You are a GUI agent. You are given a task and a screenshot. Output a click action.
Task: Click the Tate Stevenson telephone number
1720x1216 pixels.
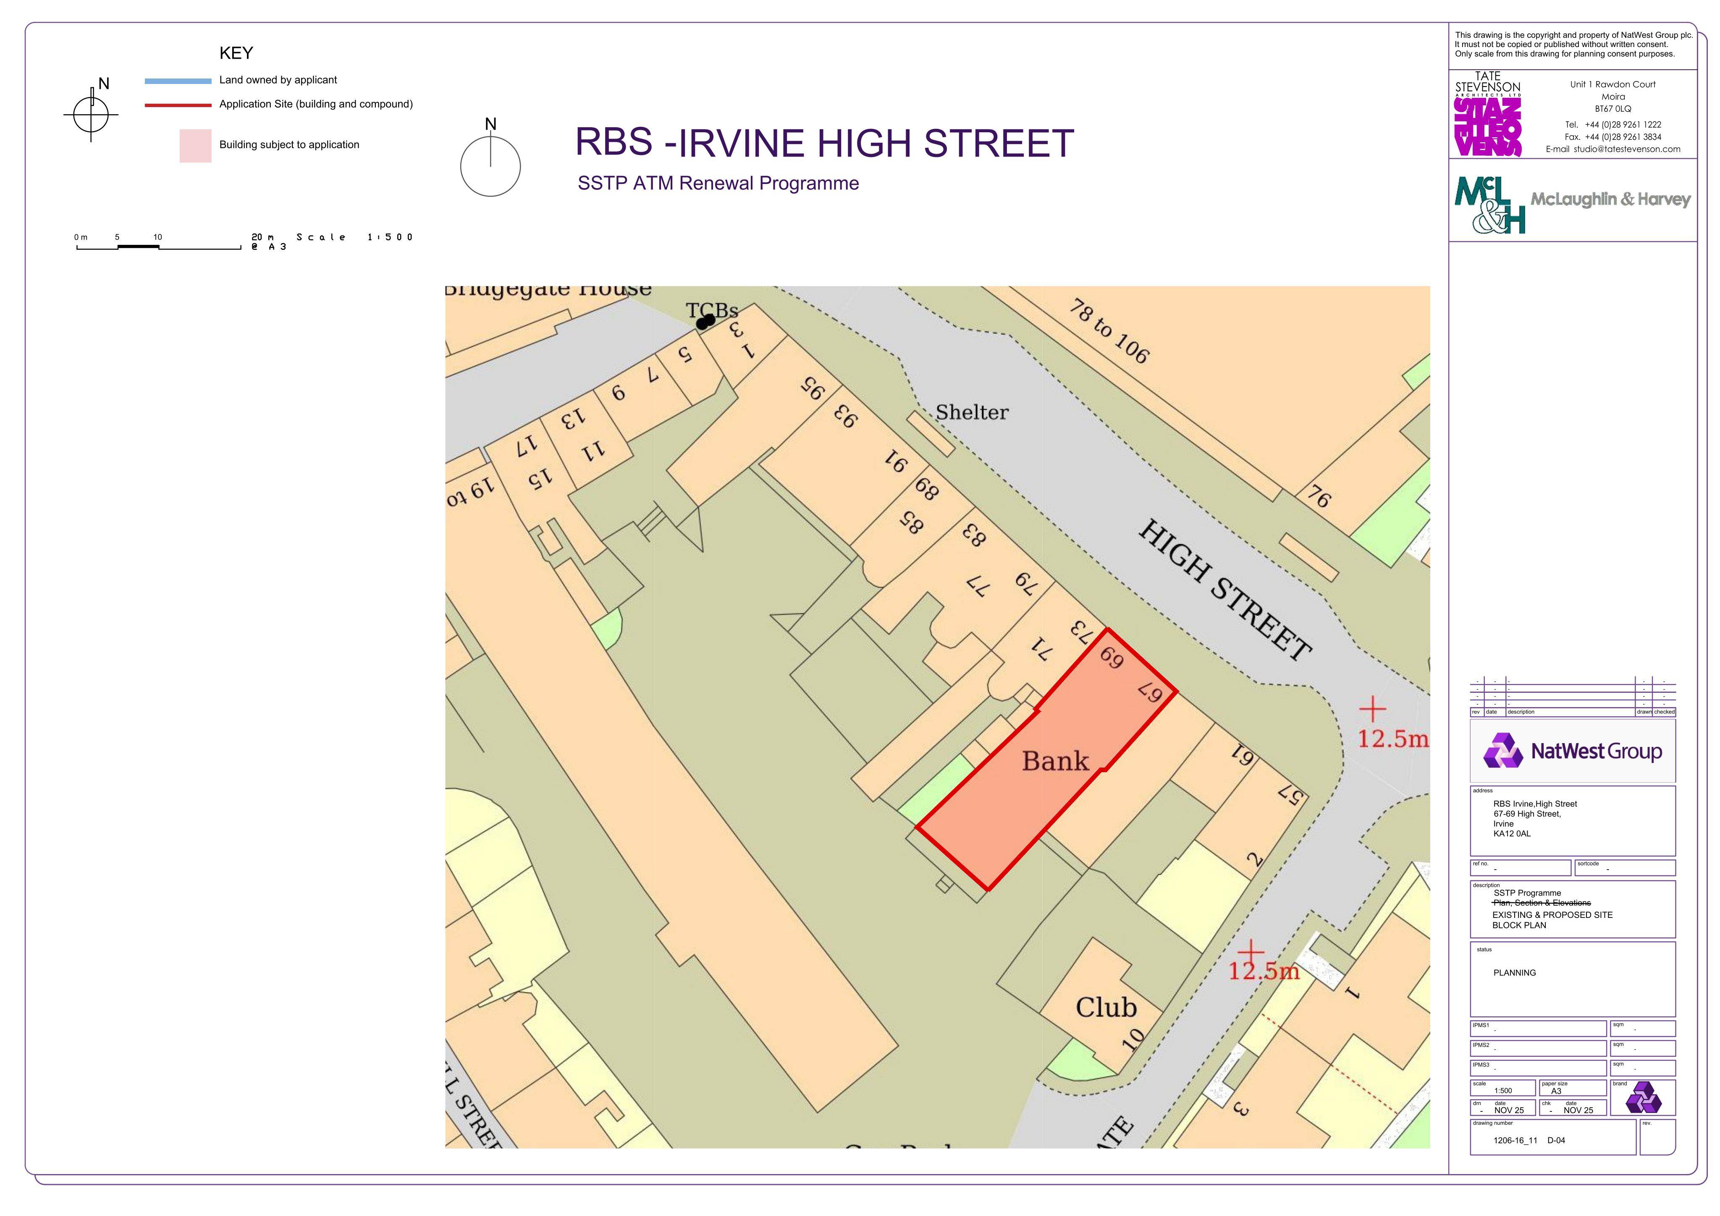[x=1623, y=124]
